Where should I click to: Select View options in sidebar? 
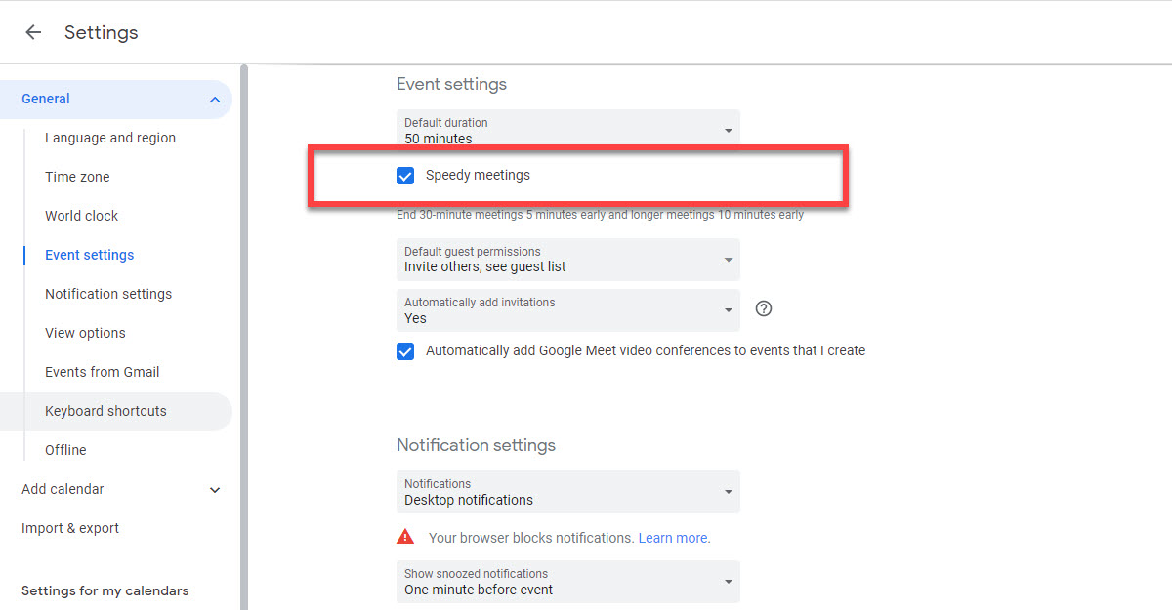pos(85,333)
